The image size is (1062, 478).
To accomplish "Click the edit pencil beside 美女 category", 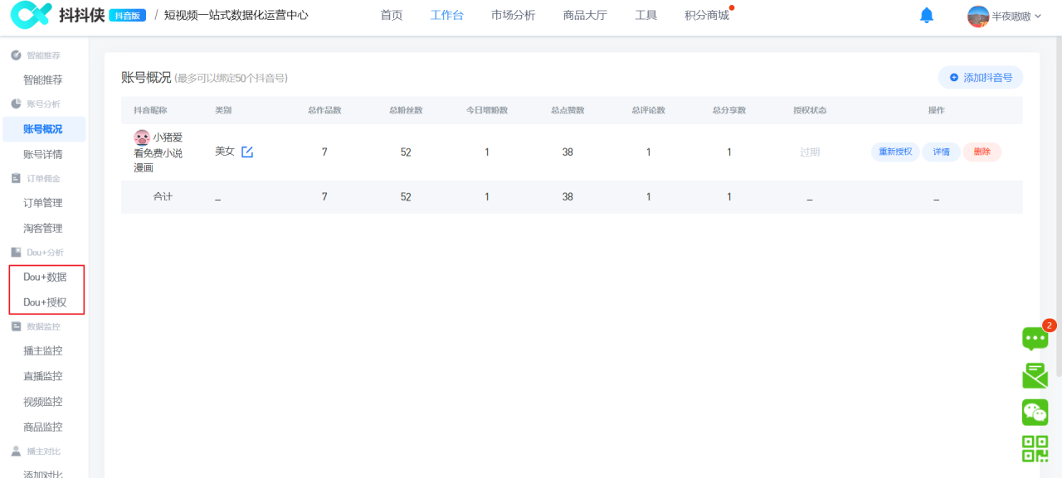I will (x=246, y=152).
